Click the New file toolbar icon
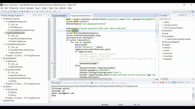 (2, 12)
